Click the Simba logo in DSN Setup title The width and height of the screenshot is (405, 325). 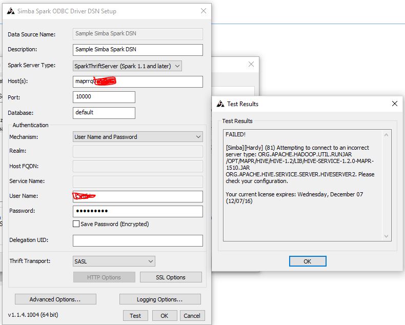coord(11,11)
